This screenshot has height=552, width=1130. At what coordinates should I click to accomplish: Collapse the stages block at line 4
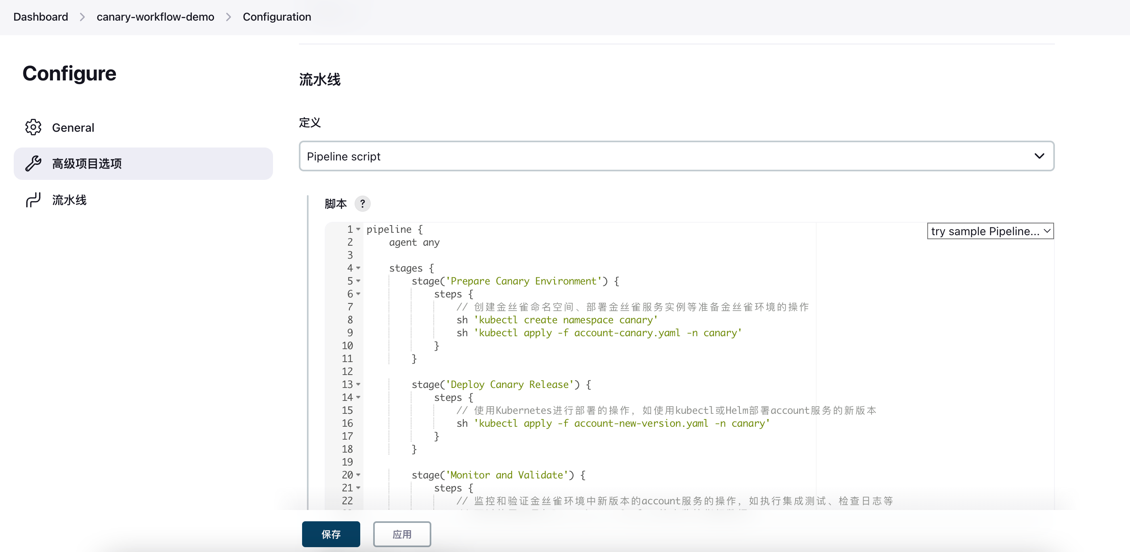[x=358, y=268]
